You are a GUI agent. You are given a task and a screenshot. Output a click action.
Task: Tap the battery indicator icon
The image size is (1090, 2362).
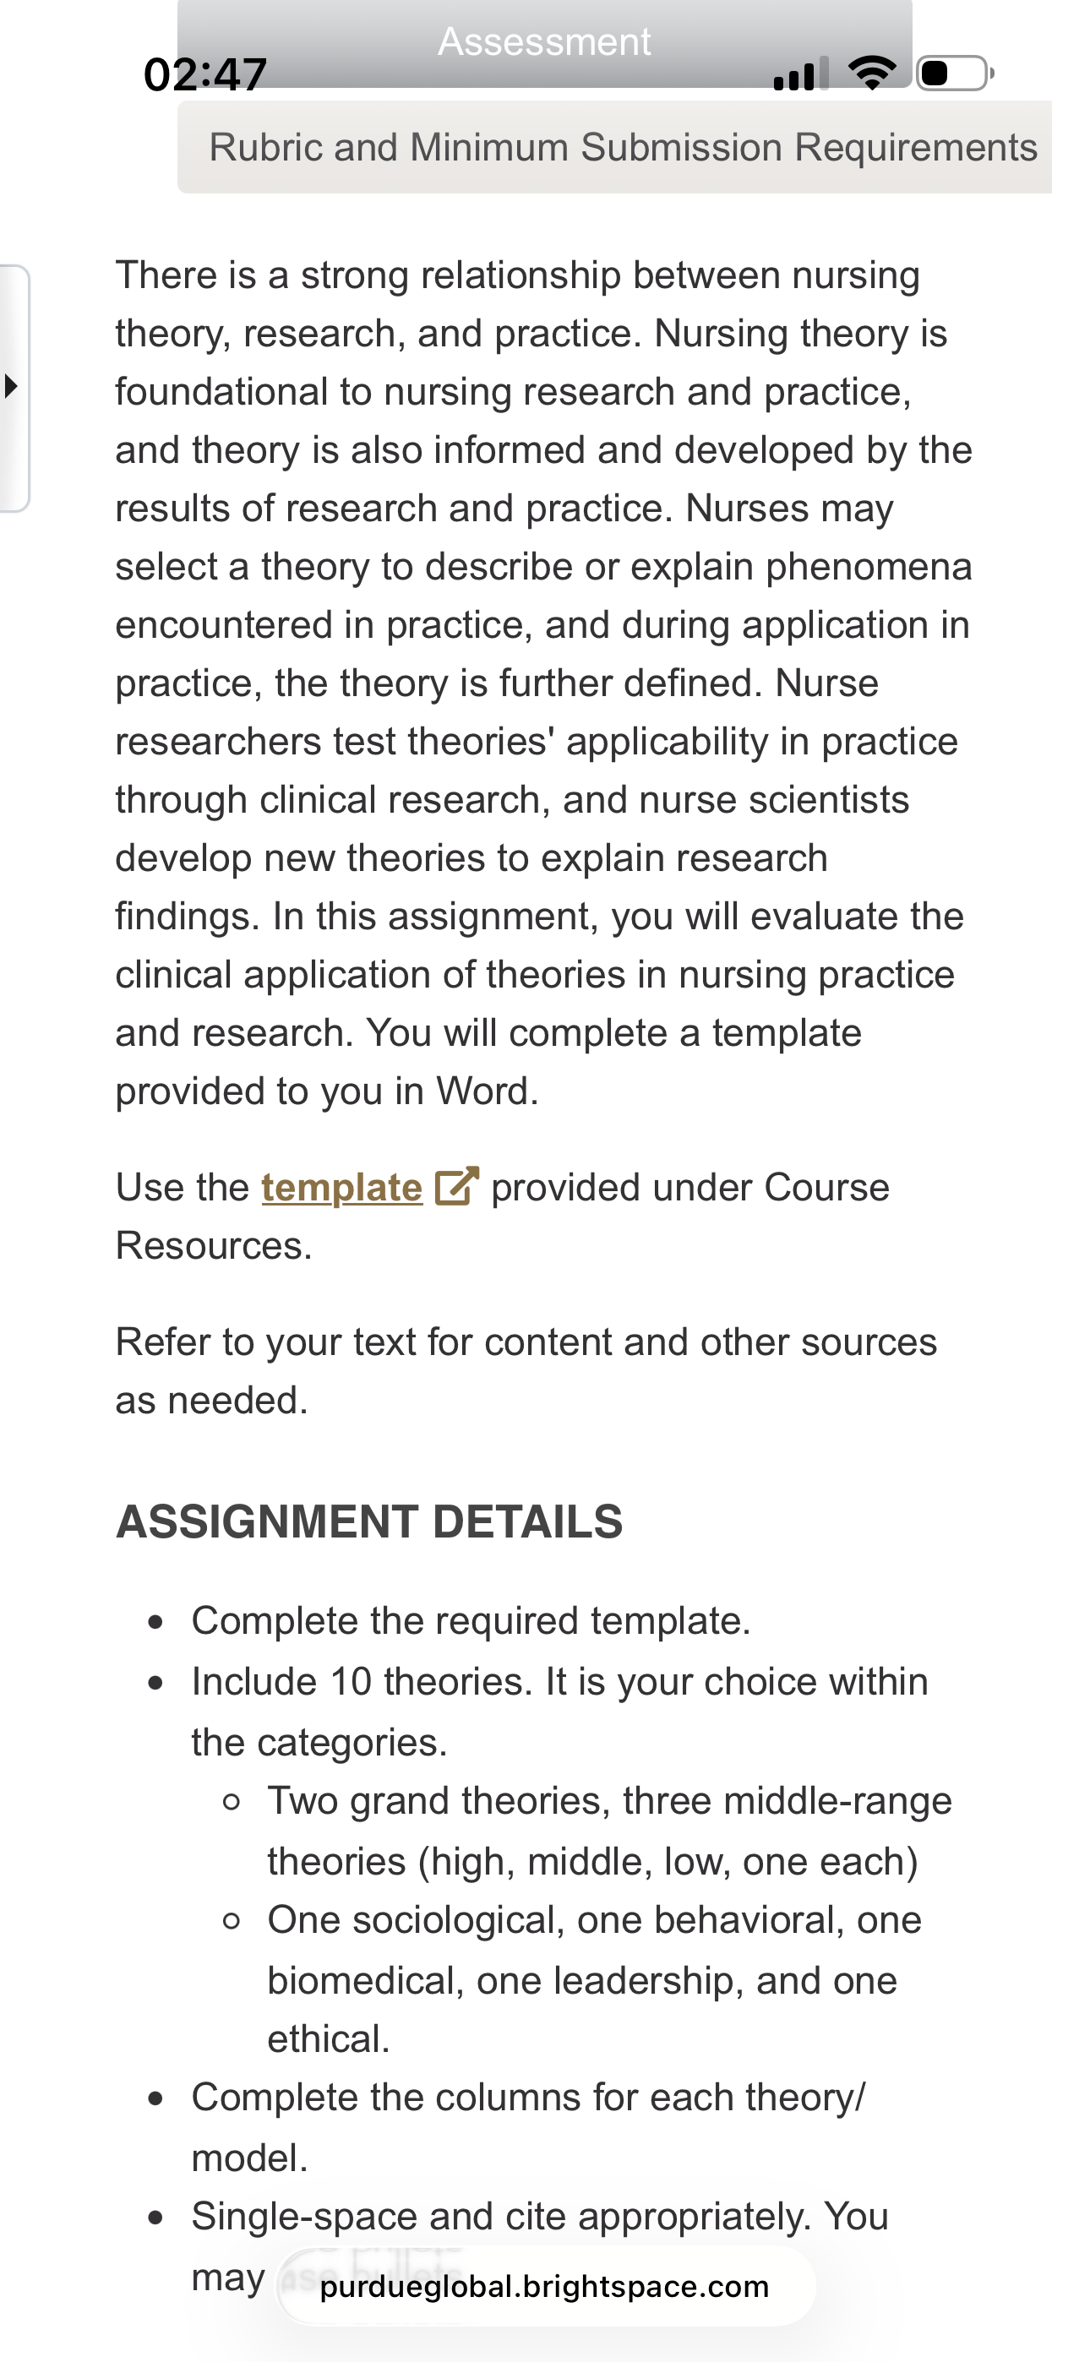[955, 73]
